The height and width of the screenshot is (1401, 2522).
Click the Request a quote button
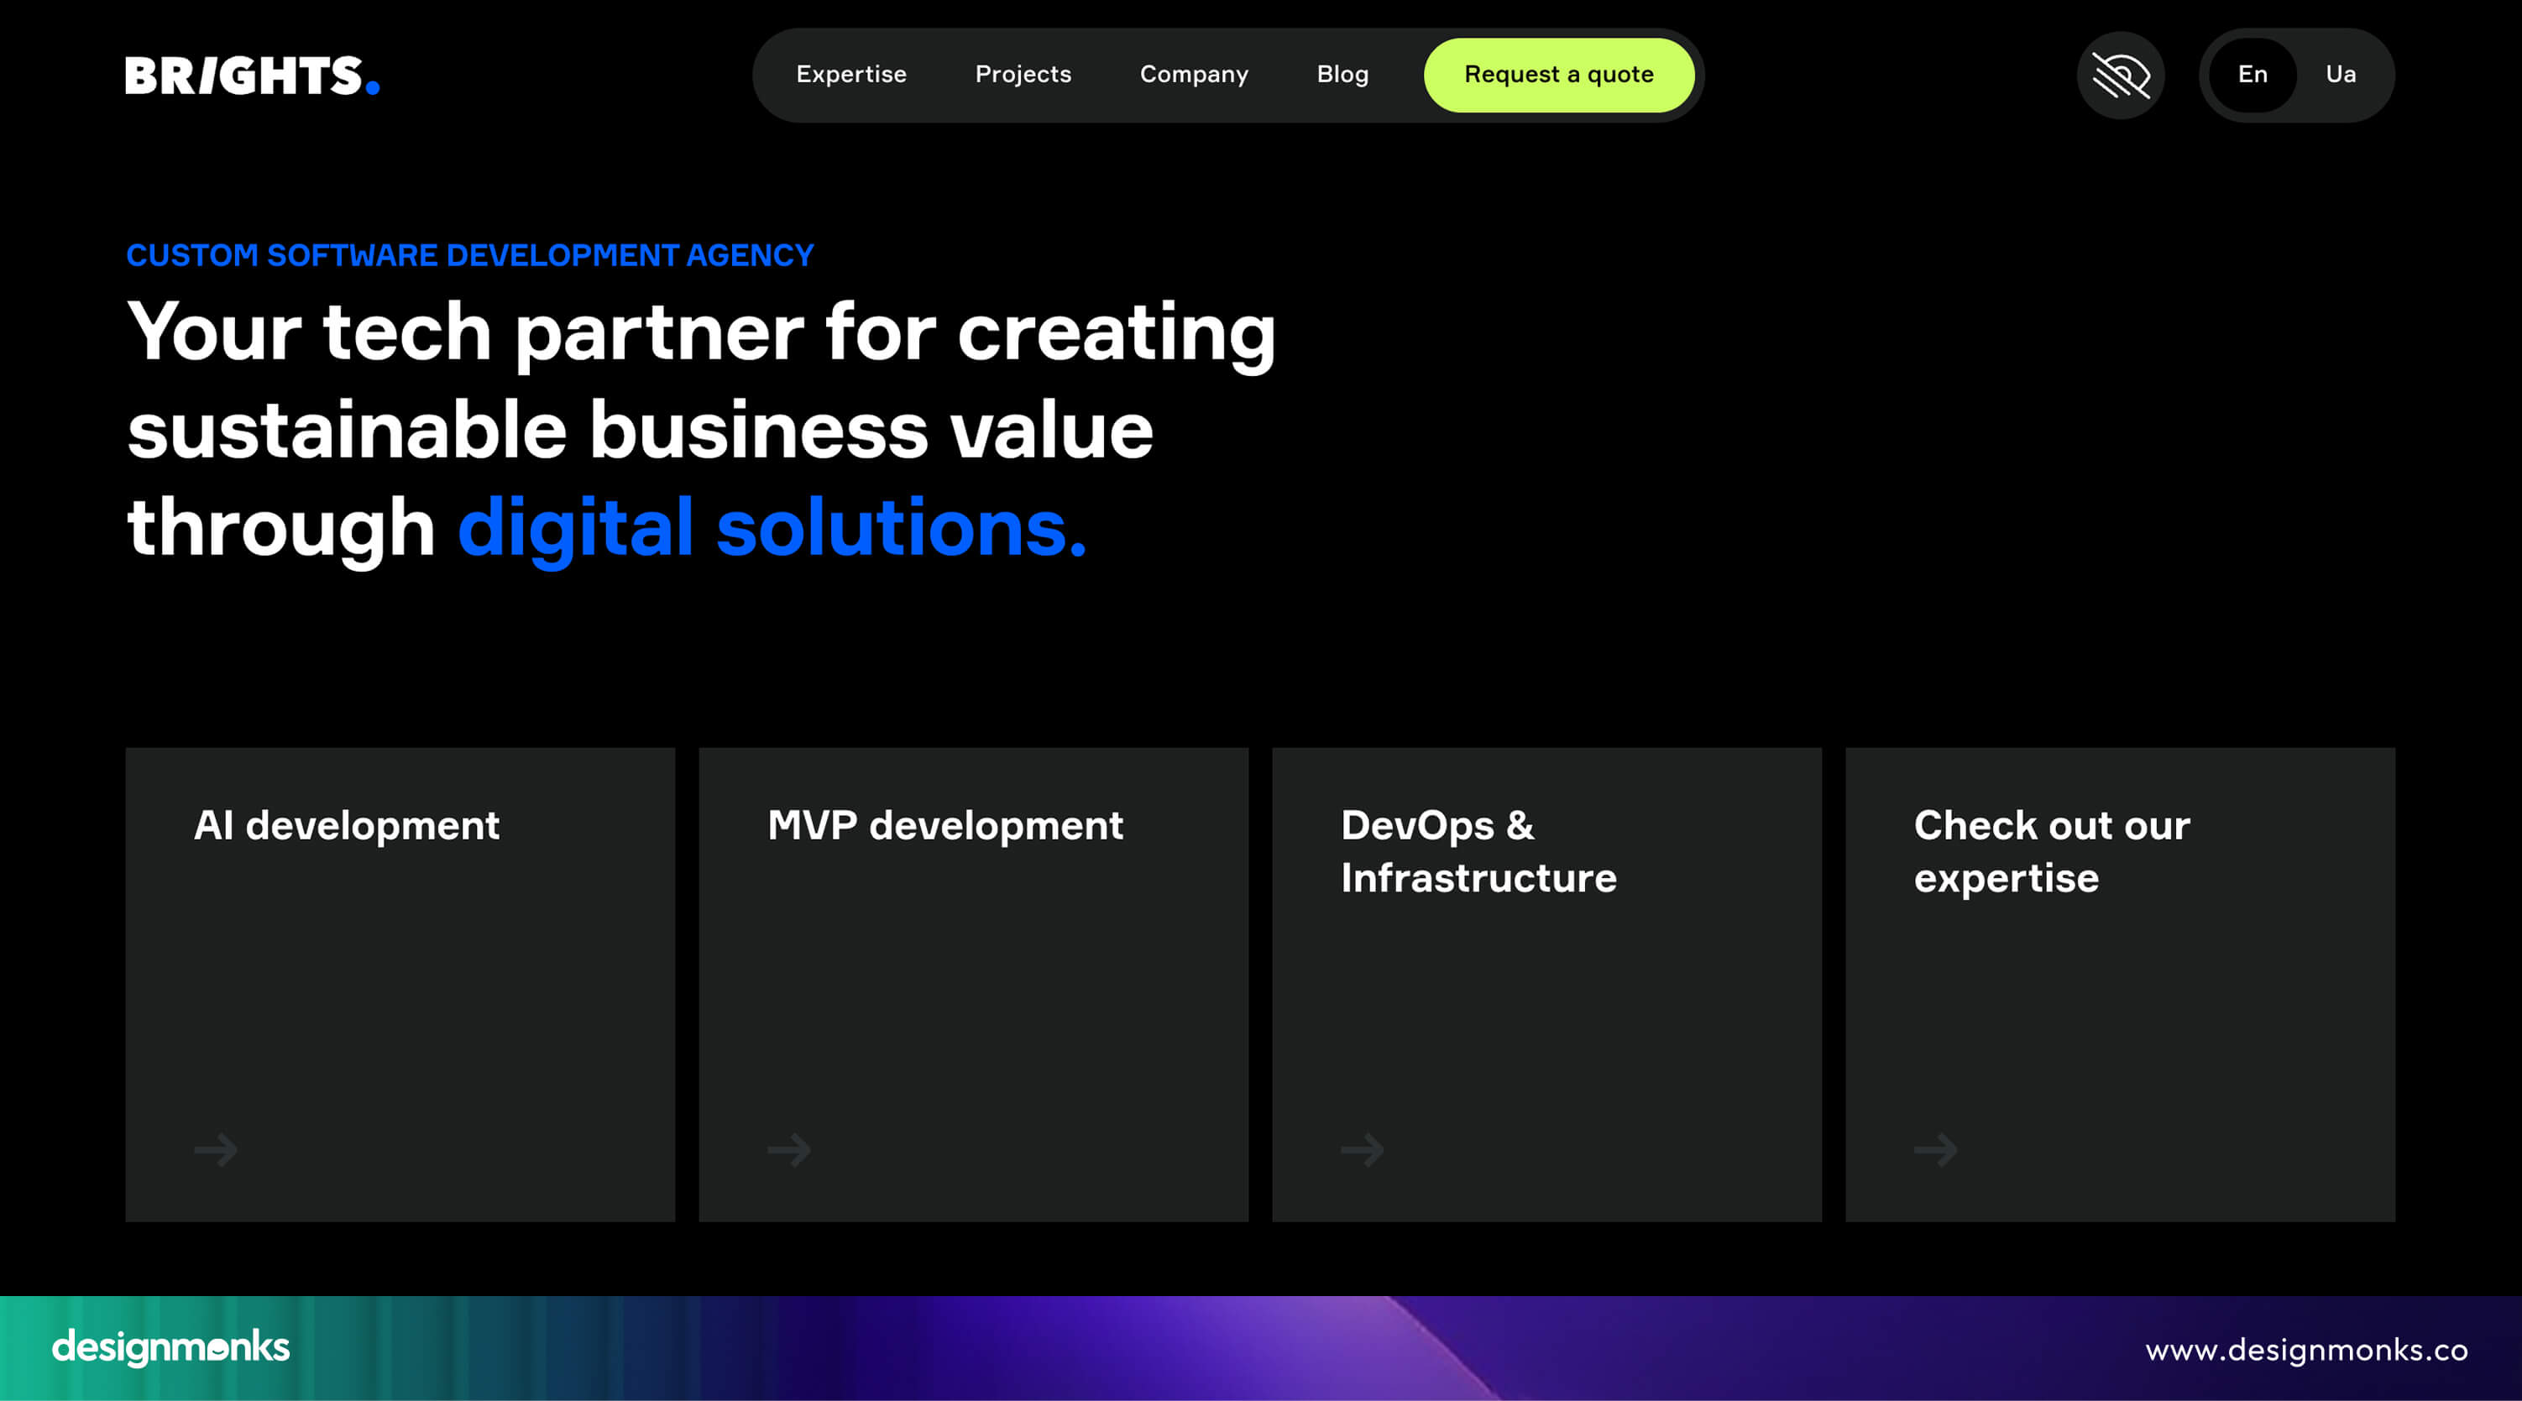click(1559, 75)
